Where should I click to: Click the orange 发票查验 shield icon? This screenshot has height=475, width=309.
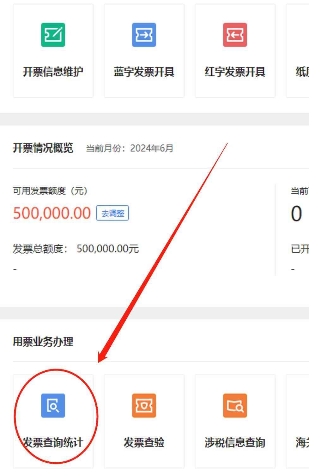pyautogui.click(x=144, y=406)
